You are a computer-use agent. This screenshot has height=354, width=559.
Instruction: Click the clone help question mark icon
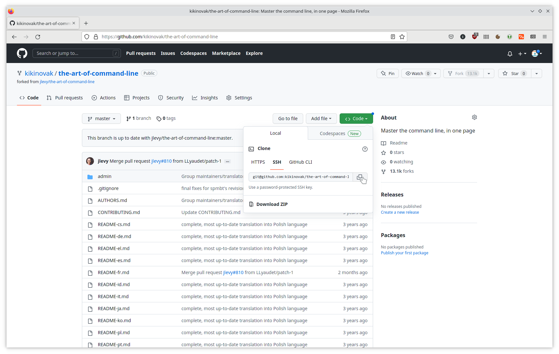point(365,149)
